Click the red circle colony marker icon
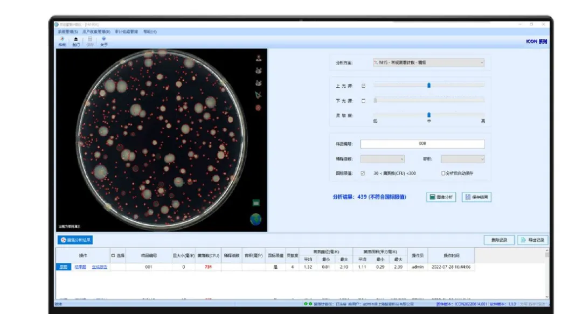This screenshot has width=582, height=314. click(x=258, y=108)
